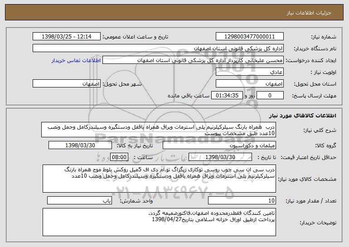Click the label توضیحات خریدار
The width and height of the screenshot is (349, 247).
click(318, 223)
